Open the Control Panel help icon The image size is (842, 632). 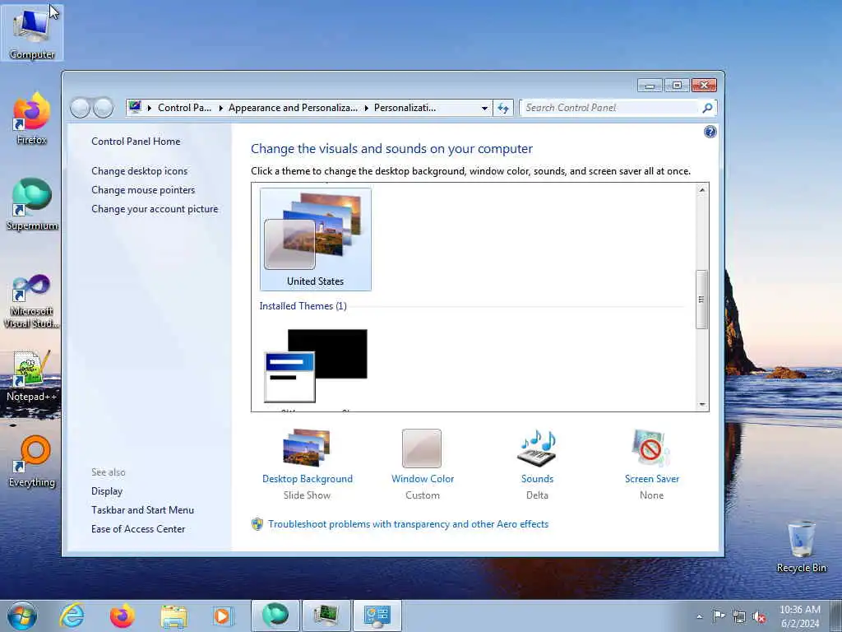point(710,132)
